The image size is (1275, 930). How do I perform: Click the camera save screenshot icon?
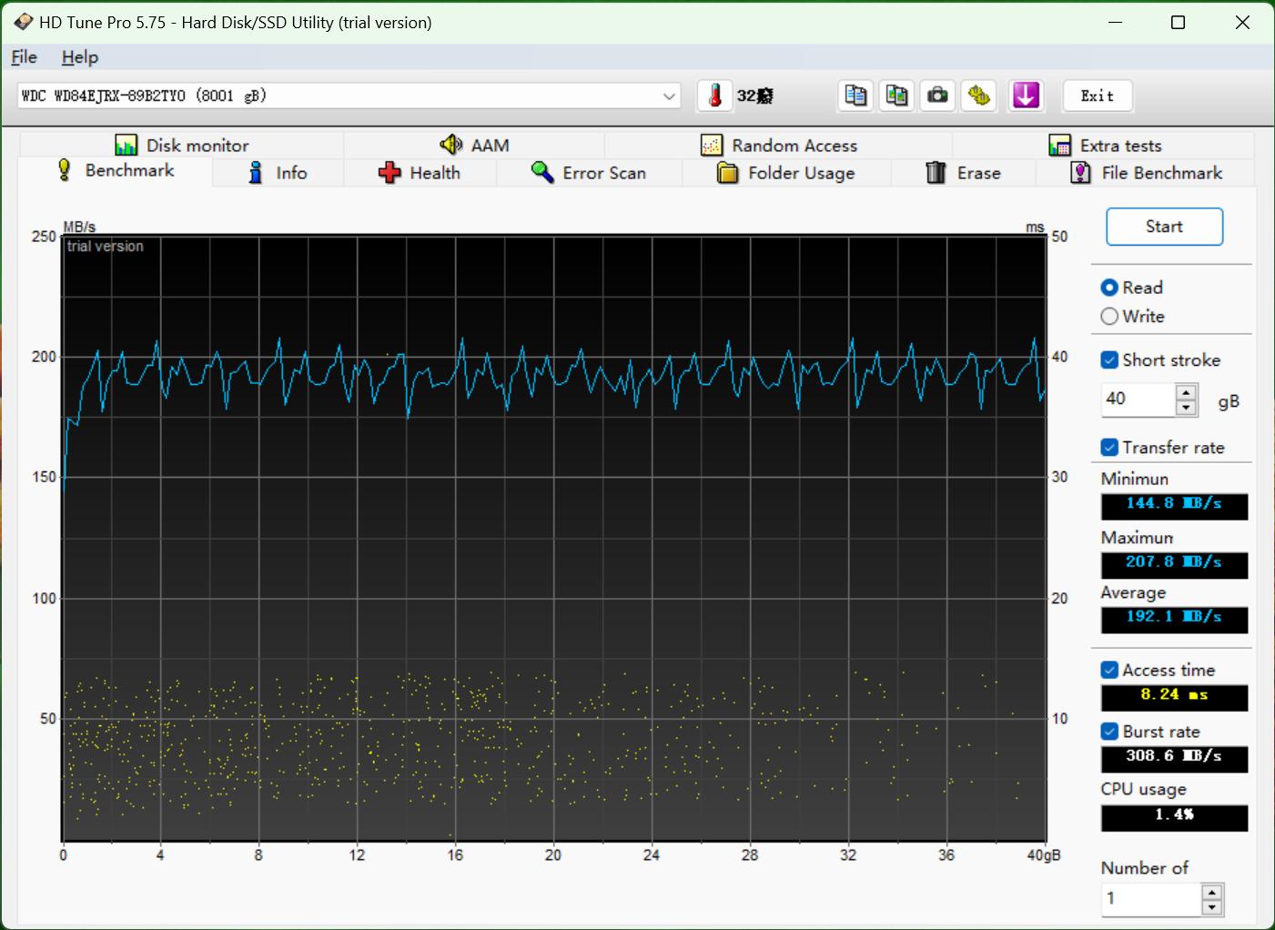(937, 96)
